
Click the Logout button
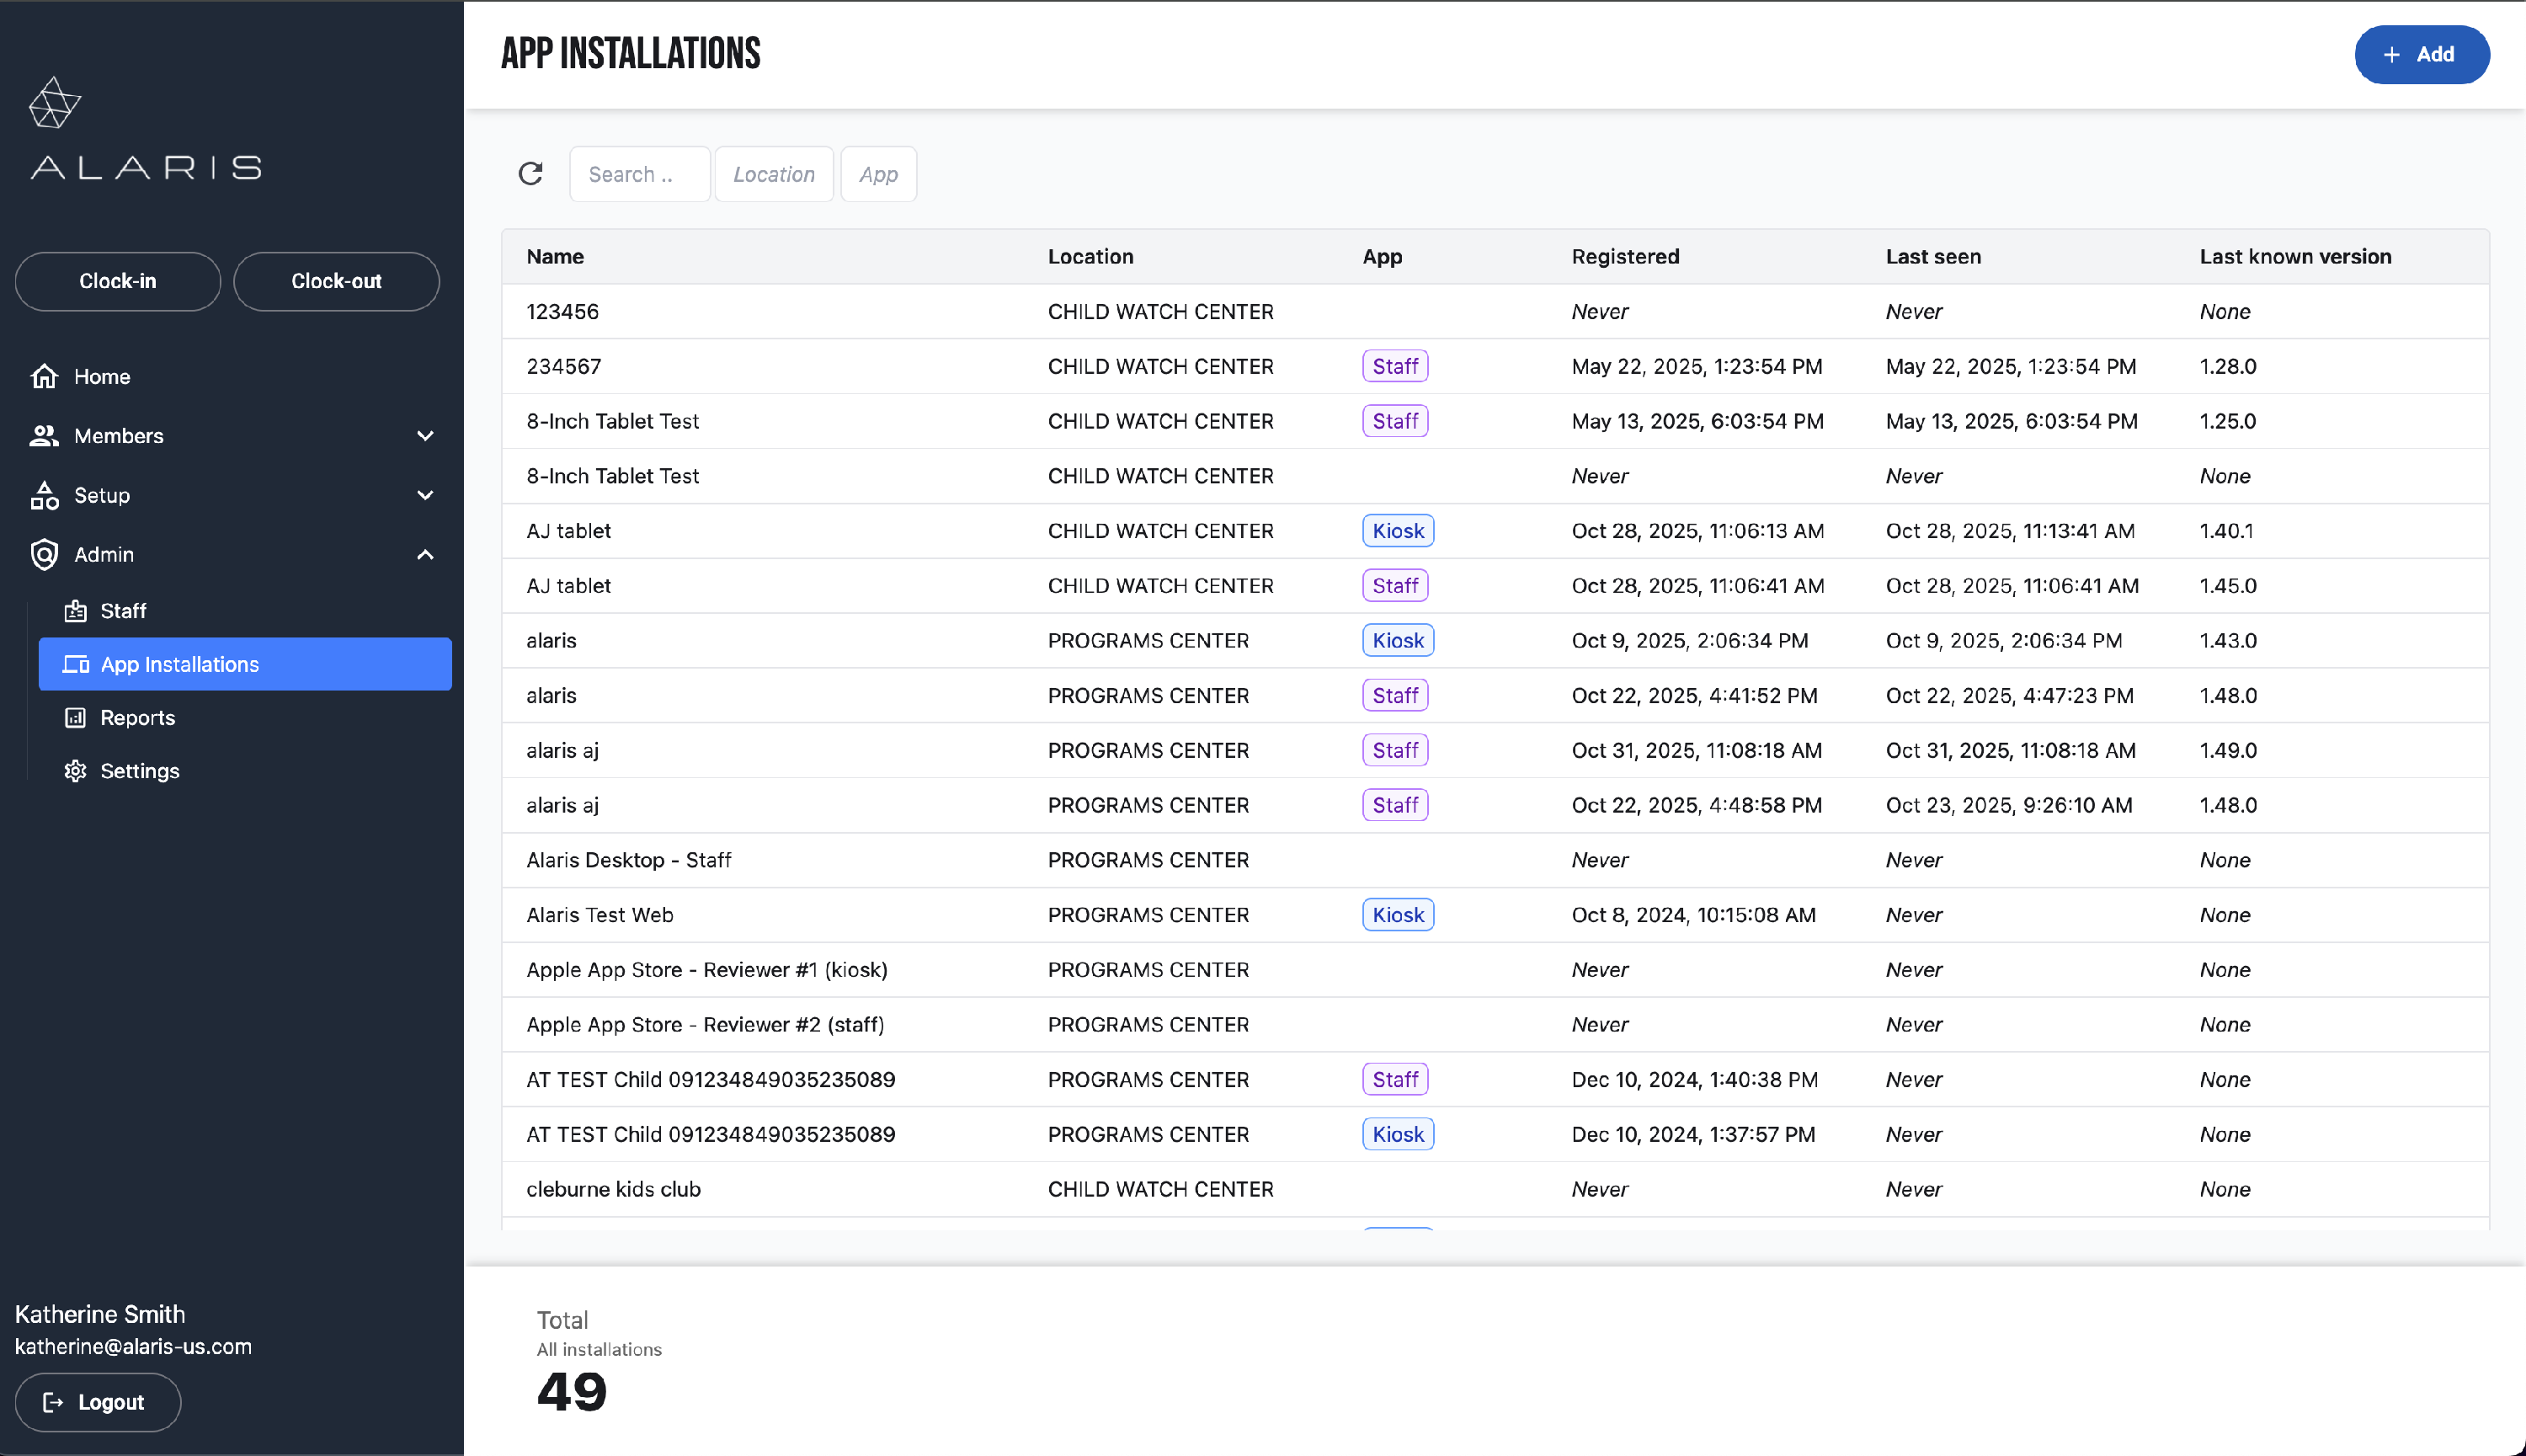point(97,1402)
